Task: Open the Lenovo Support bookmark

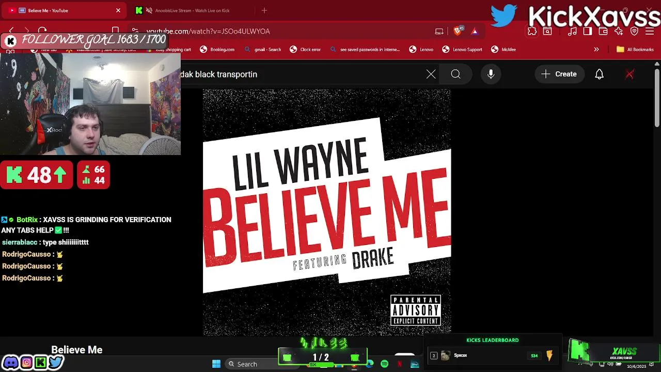Action: (462, 50)
